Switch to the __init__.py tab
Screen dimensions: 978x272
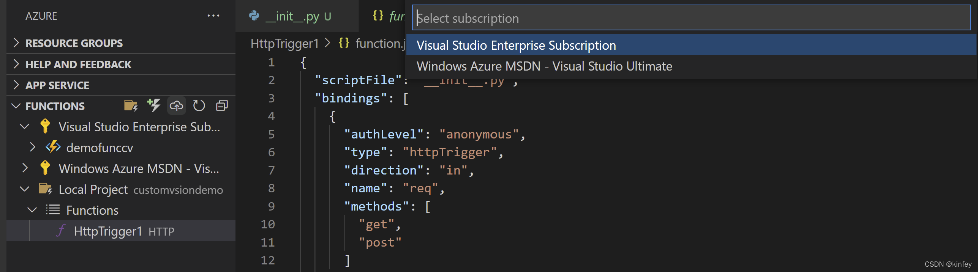click(297, 16)
